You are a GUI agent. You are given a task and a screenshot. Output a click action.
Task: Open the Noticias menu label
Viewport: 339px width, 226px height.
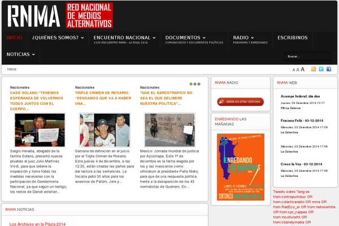[18, 54]
